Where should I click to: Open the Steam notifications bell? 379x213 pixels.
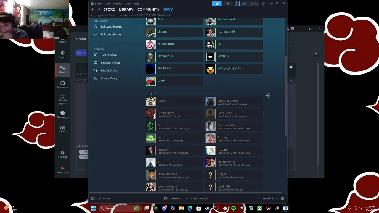(228, 4)
